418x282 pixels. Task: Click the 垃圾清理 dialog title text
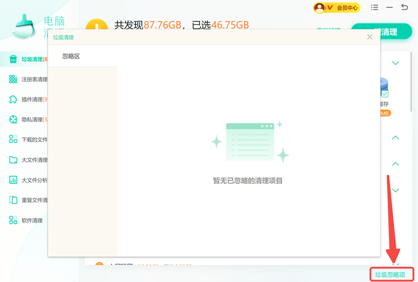(63, 37)
